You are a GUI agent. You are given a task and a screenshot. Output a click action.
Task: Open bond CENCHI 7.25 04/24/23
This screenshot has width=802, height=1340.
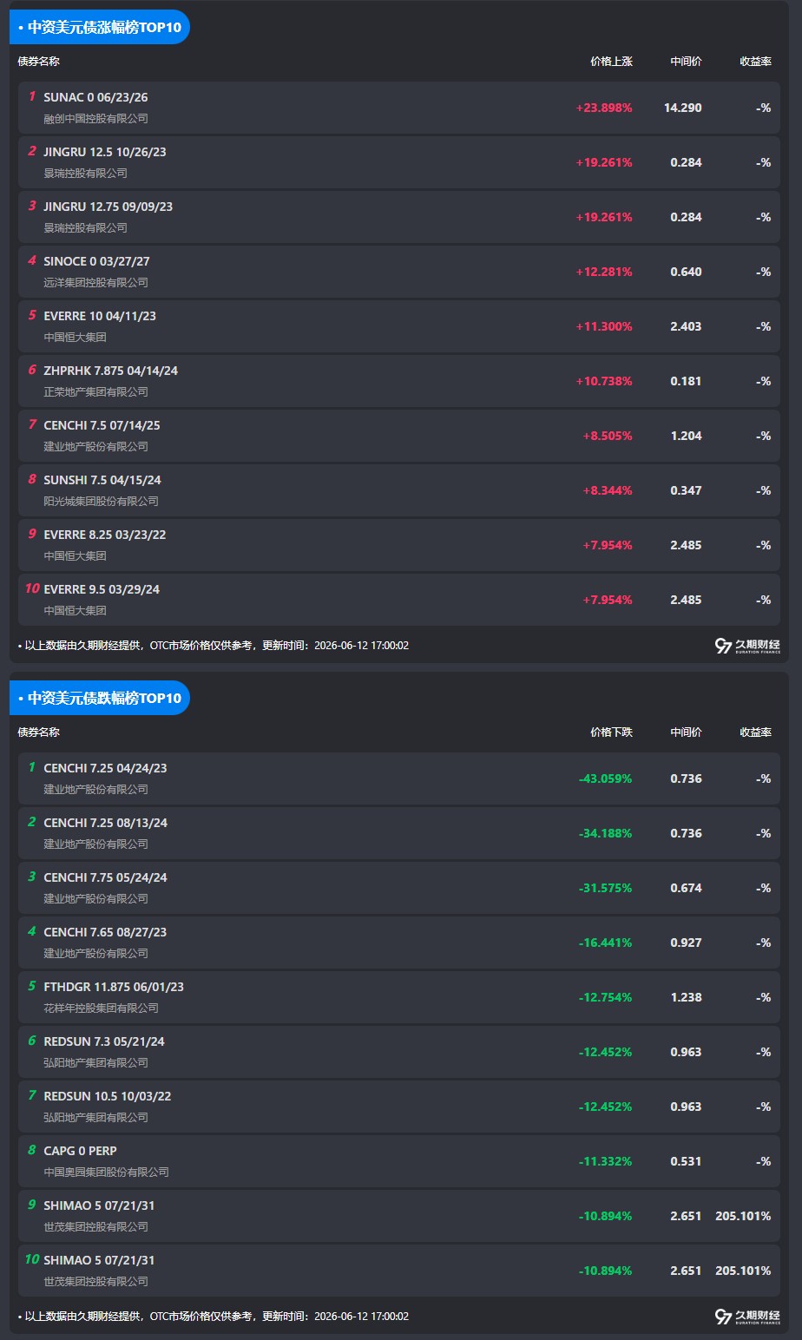click(x=106, y=768)
